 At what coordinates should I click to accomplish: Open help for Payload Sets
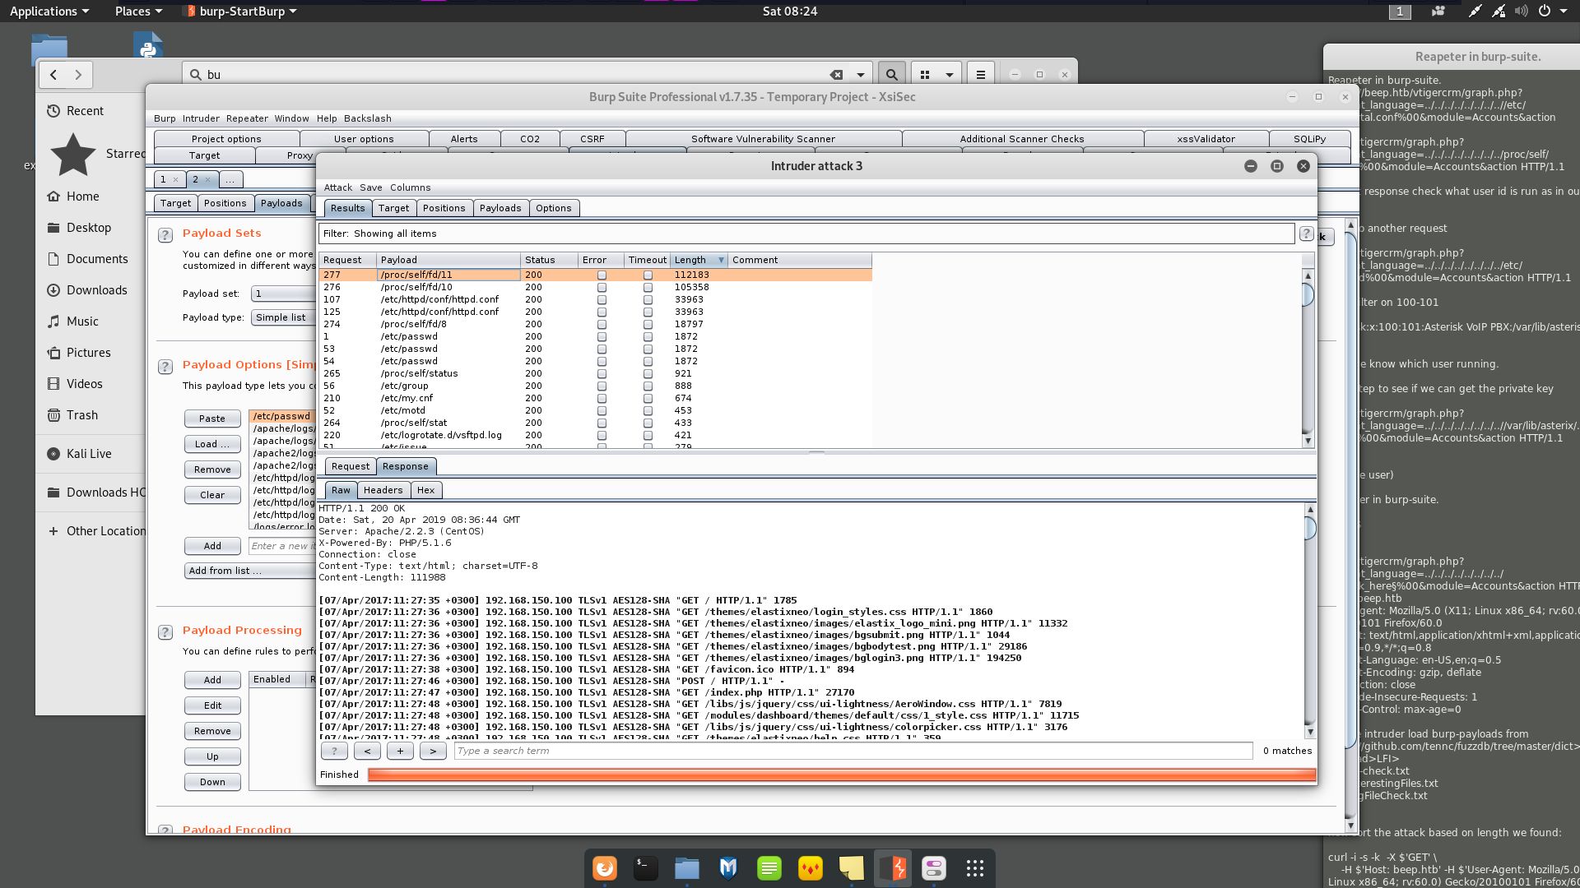click(165, 235)
